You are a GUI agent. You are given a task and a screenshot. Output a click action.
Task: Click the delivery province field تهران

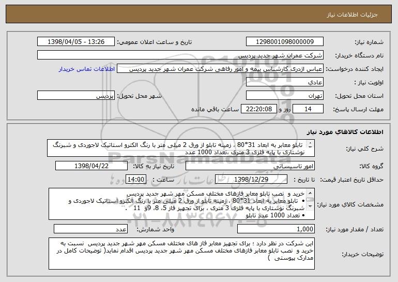[284, 96]
